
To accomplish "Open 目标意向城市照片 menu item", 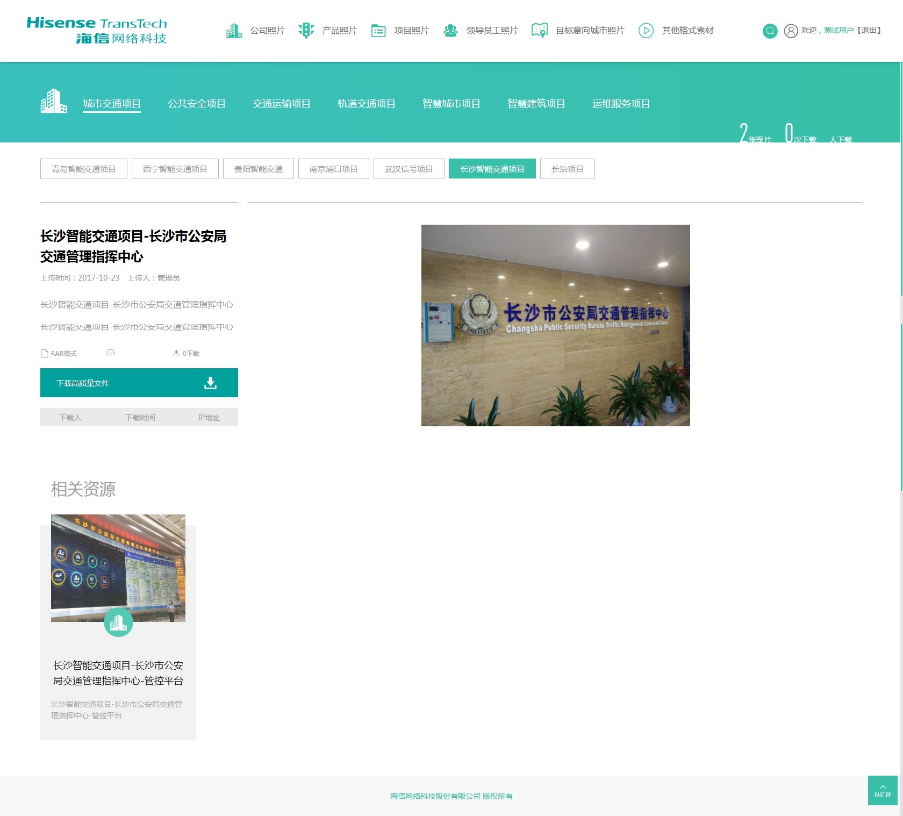I will 590,31.
